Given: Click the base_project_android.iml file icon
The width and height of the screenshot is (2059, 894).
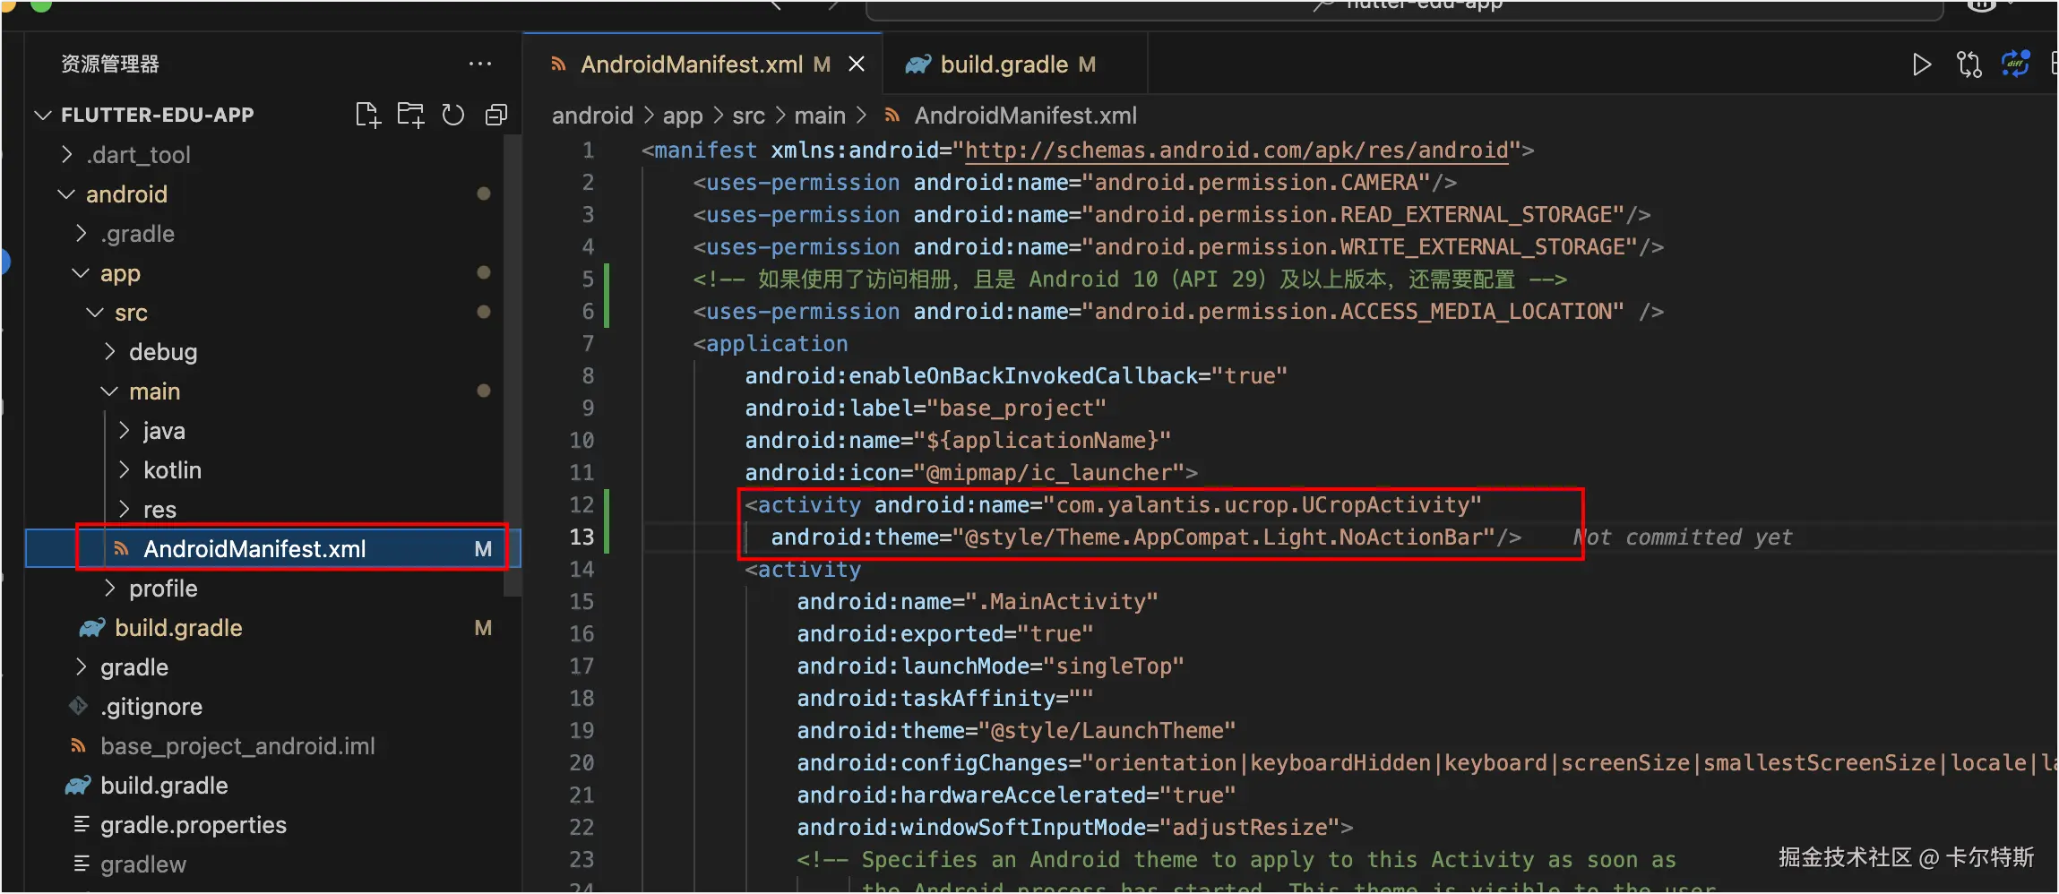Looking at the screenshot, I should (79, 745).
